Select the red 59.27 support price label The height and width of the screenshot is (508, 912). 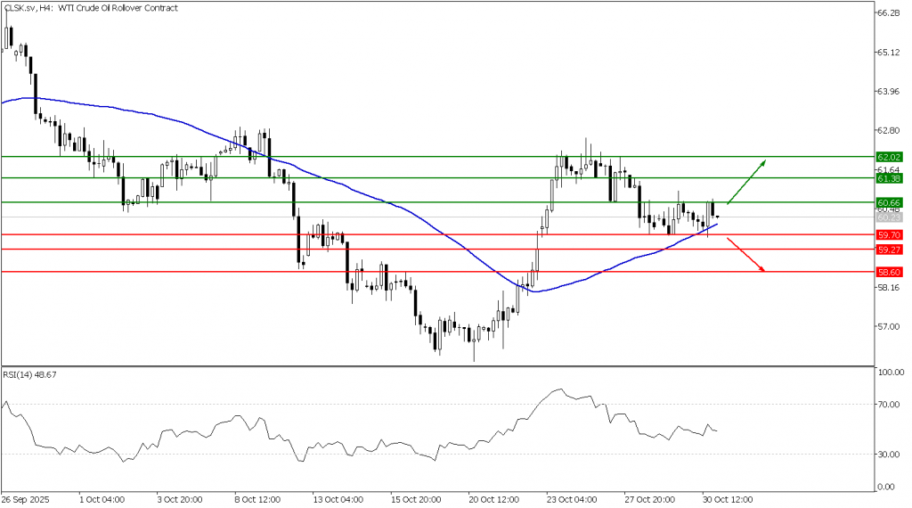pyautogui.click(x=889, y=250)
